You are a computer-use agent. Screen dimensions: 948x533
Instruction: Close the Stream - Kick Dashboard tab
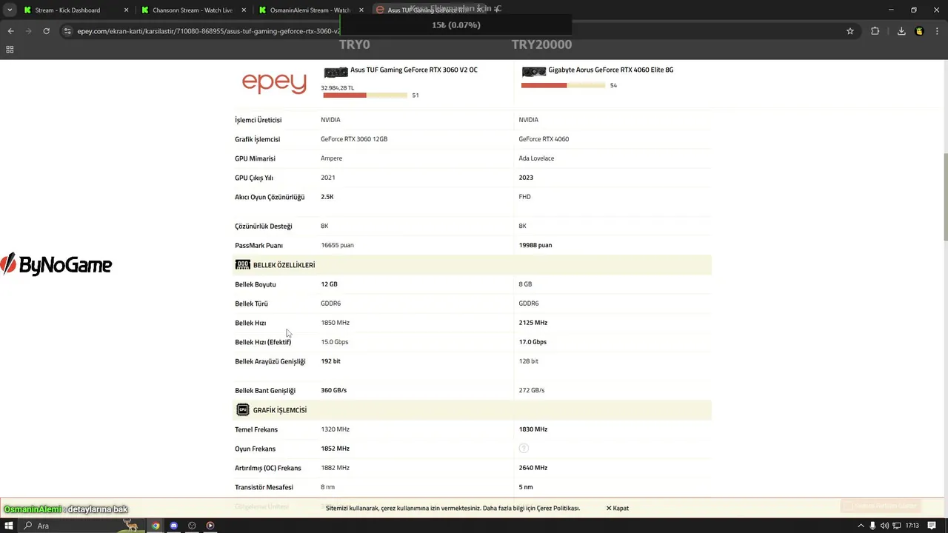pos(126,10)
